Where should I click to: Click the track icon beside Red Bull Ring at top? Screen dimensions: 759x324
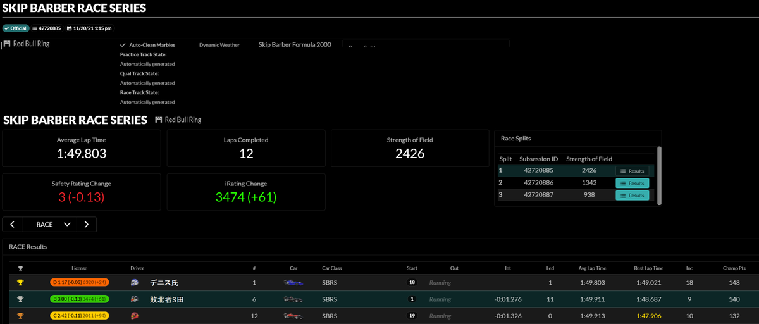coord(7,44)
